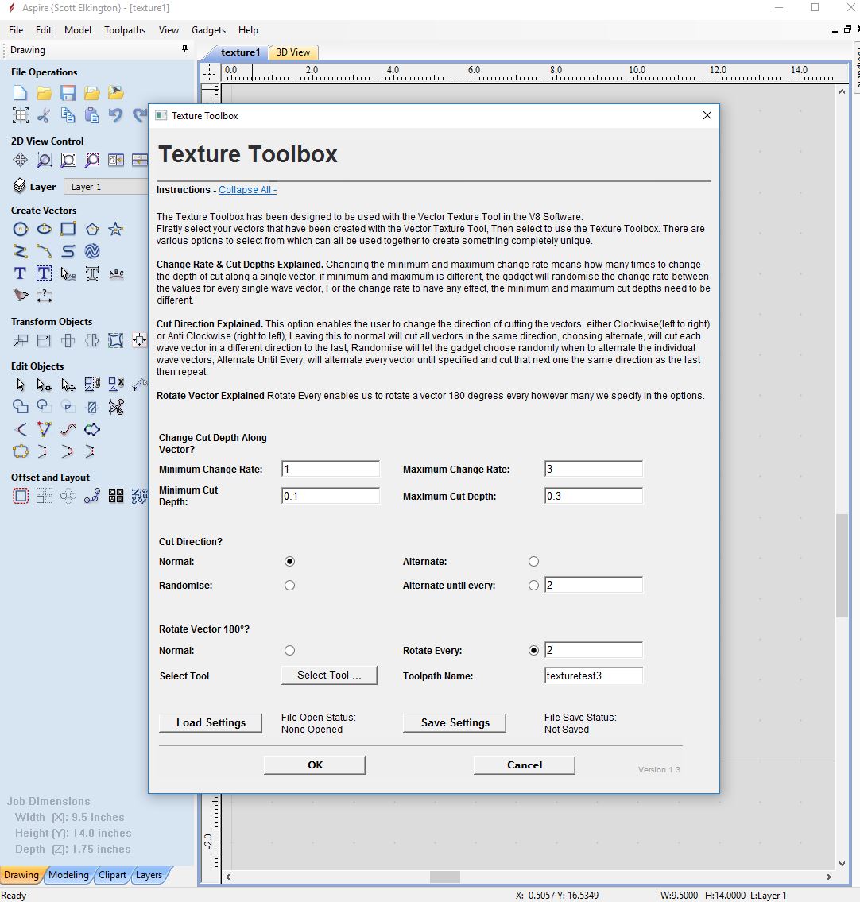
Task: Click the Undo arrow icon
Action: tap(115, 115)
